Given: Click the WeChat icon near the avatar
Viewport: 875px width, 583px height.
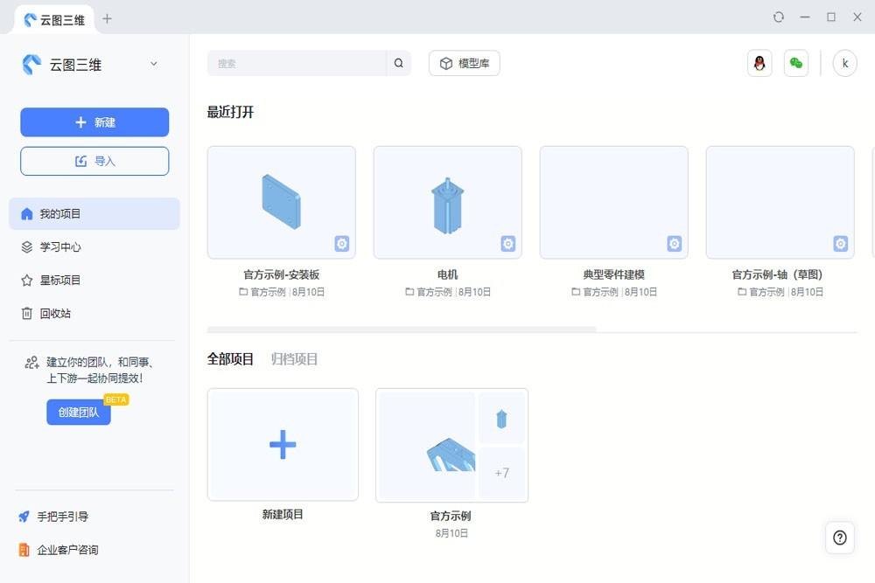Looking at the screenshot, I should (x=795, y=63).
